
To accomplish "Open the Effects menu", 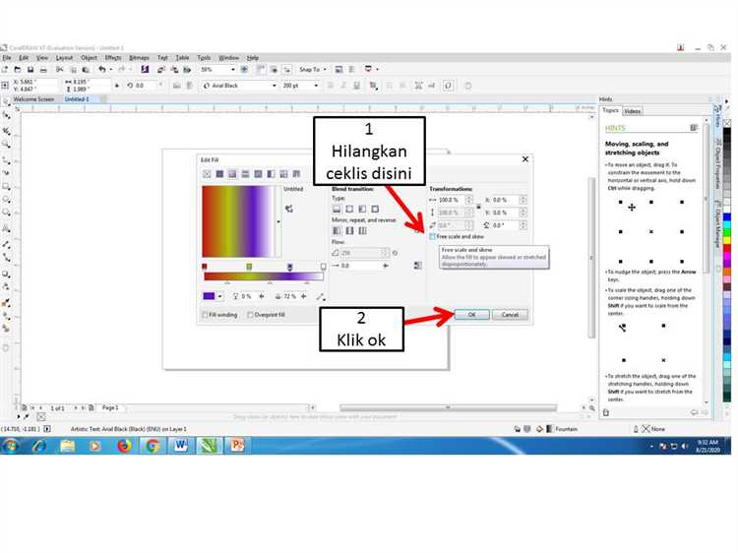I will (x=113, y=58).
